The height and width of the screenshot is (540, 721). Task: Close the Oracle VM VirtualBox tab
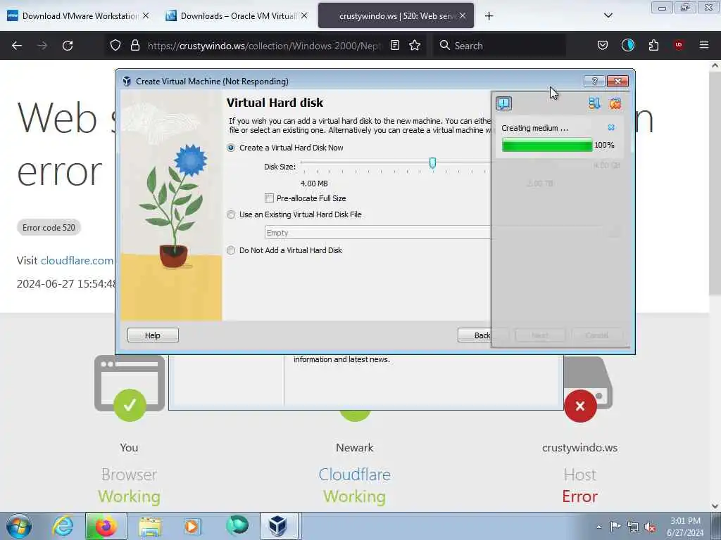click(x=304, y=15)
